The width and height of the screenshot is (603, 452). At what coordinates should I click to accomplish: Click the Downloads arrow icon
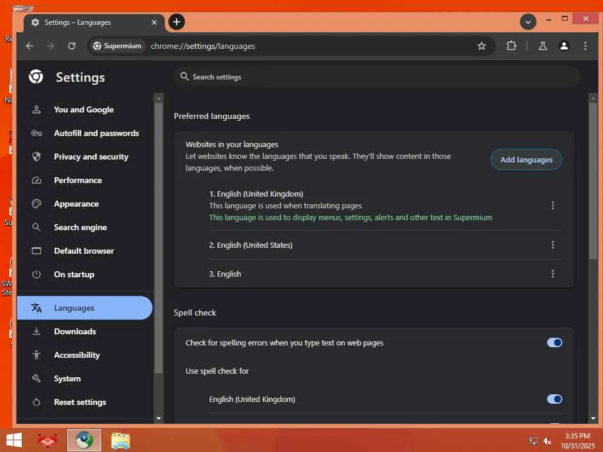[x=37, y=331]
